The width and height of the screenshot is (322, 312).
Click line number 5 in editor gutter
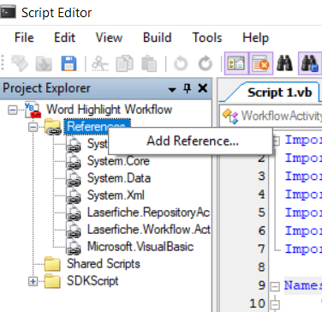point(261,213)
